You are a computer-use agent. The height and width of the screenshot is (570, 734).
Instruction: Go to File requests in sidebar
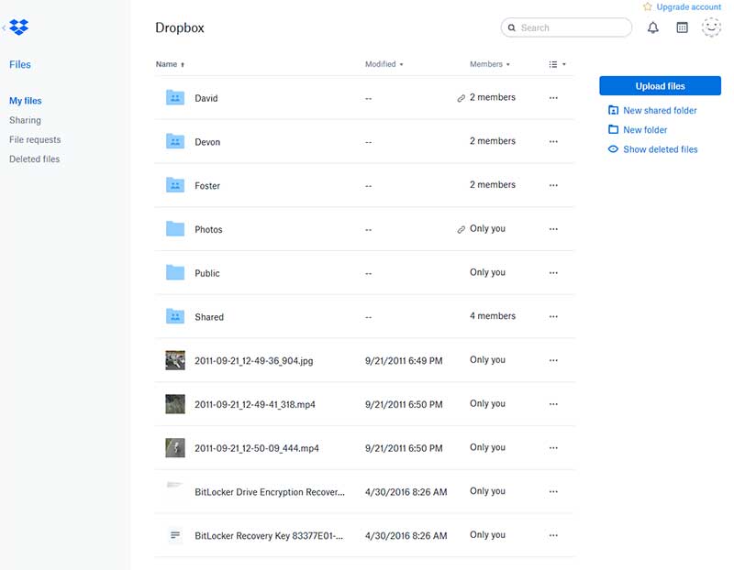click(35, 139)
